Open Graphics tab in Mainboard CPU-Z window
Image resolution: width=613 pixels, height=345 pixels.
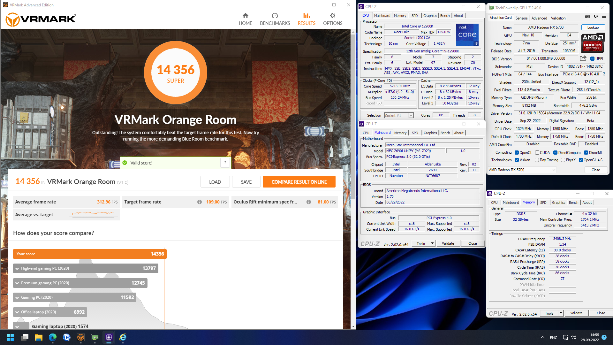point(430,133)
